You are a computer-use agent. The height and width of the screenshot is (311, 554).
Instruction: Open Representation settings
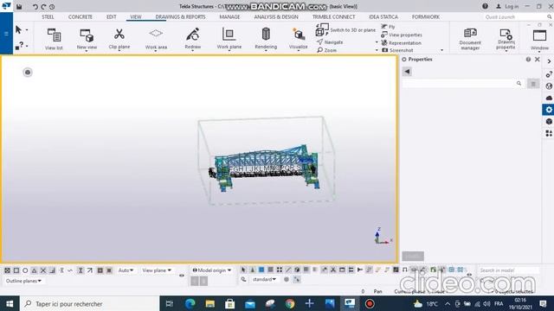tap(401, 43)
